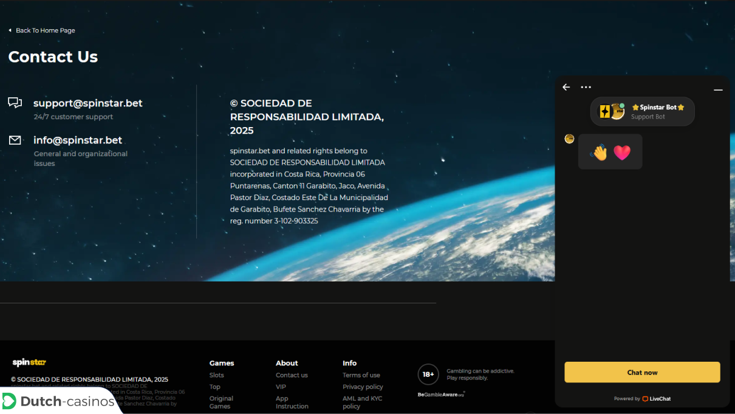Click the Spinstar footer logo
735x414 pixels.
pyautogui.click(x=29, y=363)
